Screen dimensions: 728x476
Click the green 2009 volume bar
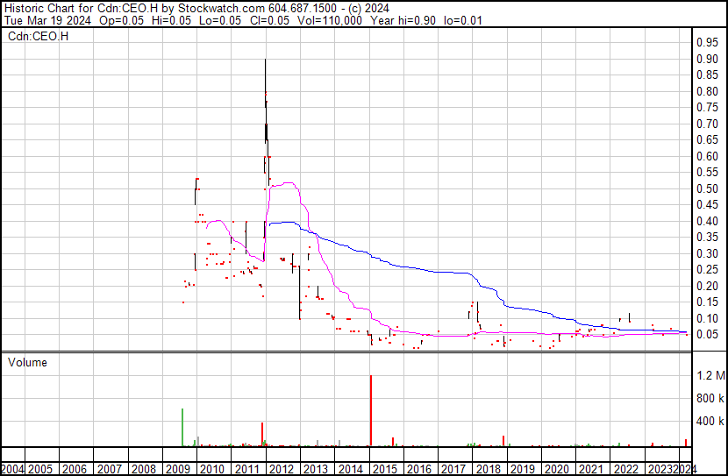[182, 428]
